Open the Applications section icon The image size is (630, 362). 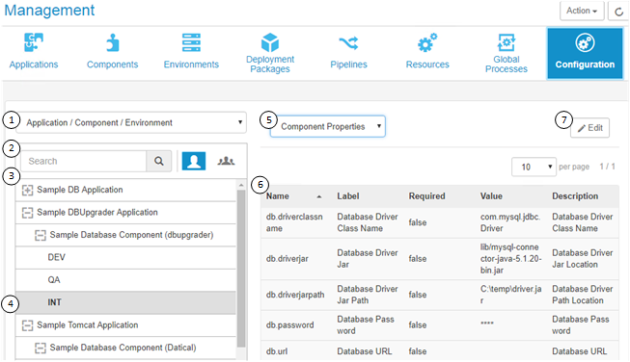34,42
